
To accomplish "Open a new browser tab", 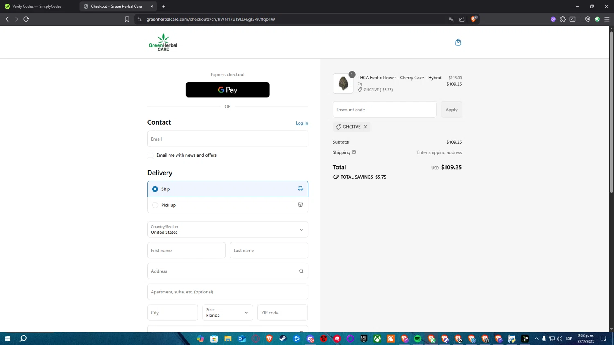I will 164,7.
